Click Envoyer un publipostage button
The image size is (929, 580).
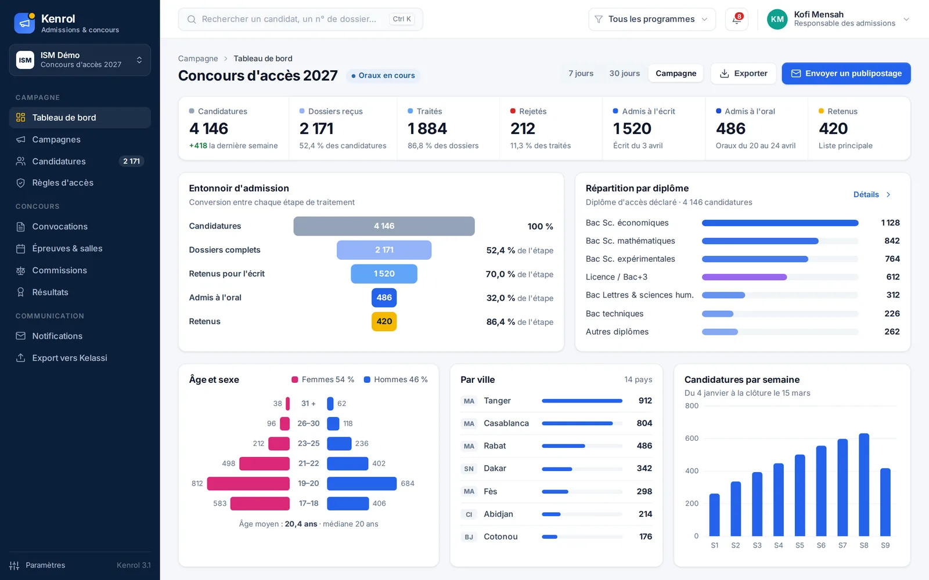point(846,74)
